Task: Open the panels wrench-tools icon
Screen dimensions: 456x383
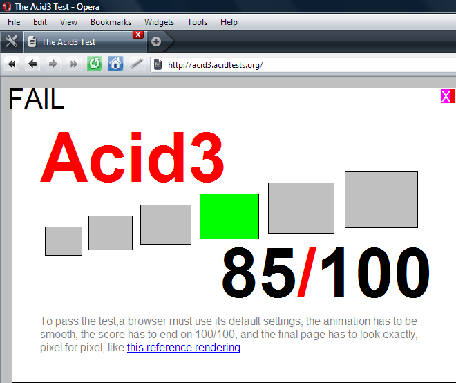Action: (12, 41)
